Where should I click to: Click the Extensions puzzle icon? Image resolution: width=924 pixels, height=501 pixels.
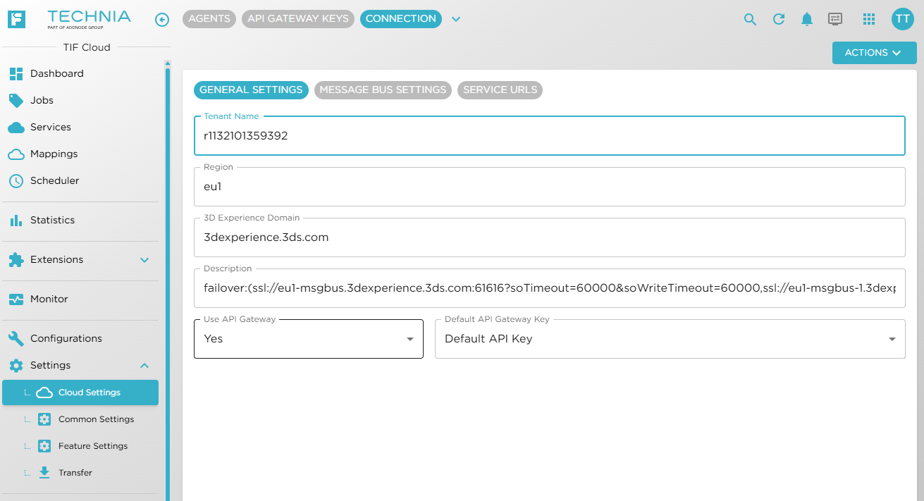[16, 260]
